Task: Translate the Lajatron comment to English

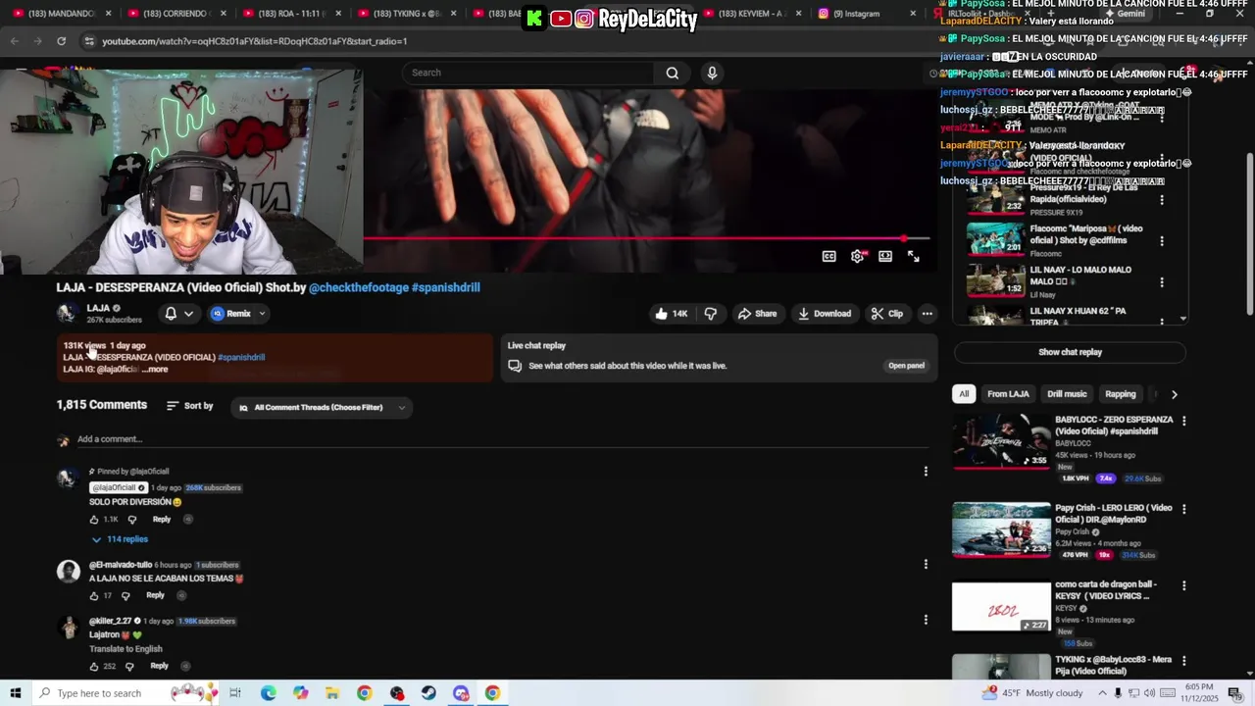Action: 125,649
